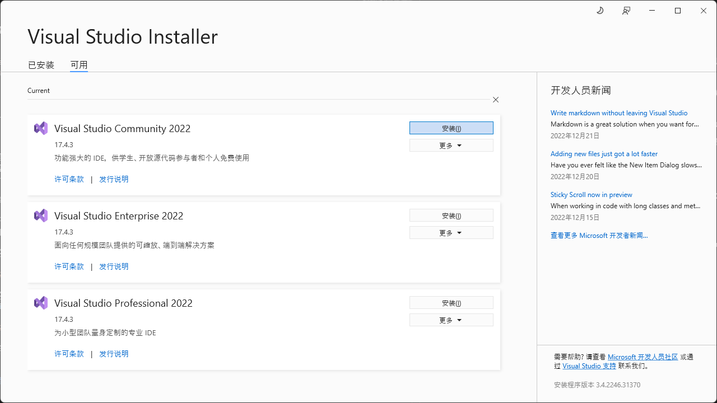Install Visual Studio Professional 2022
This screenshot has width=717, height=403.
451,303
